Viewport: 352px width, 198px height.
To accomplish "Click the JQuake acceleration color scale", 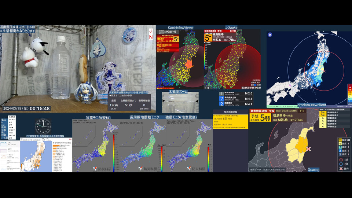I will click(x=205, y=56).
